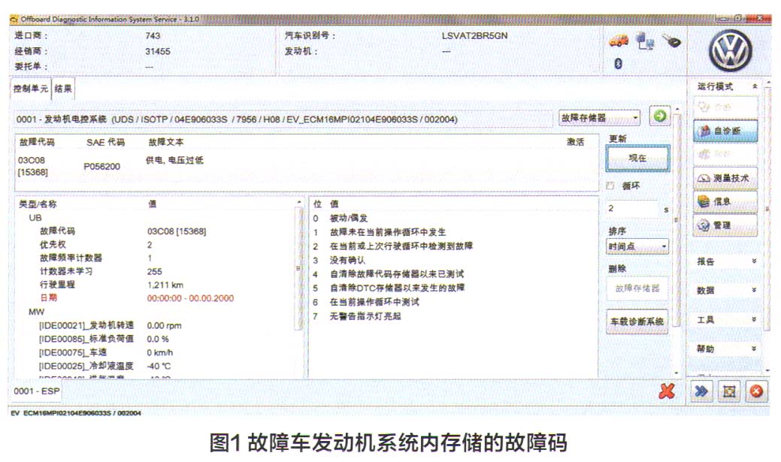Switch to 结果 tab
This screenshot has height=462, width=781.
62,89
